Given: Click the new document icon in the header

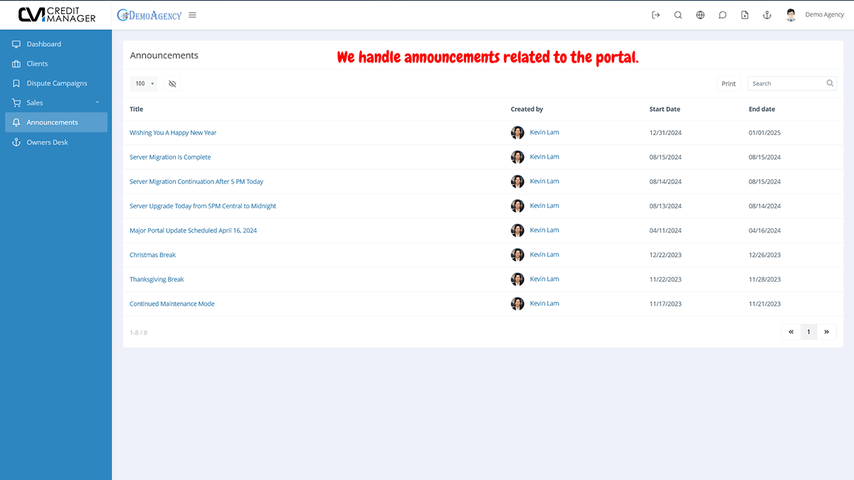Looking at the screenshot, I should click(744, 14).
